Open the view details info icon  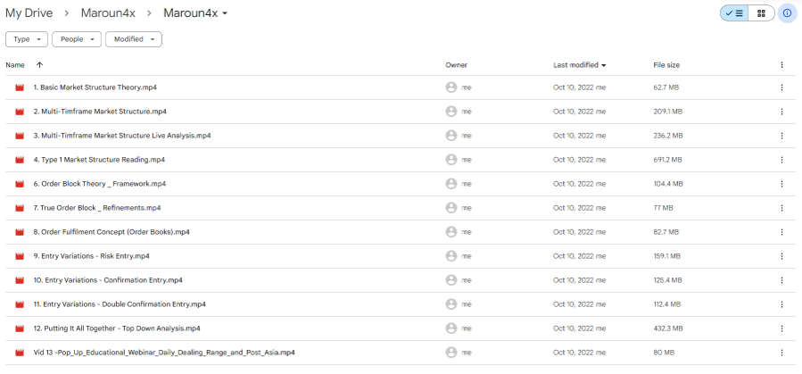point(787,13)
